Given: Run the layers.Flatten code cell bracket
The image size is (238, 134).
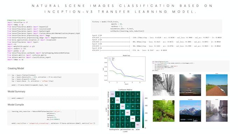Looking at the screenshot, I should point(9,75).
